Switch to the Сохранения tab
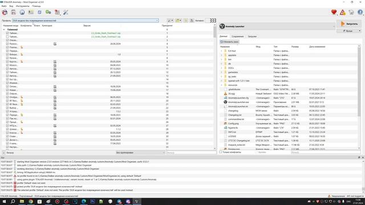Screen dimensions: 365x205 coord(237,36)
